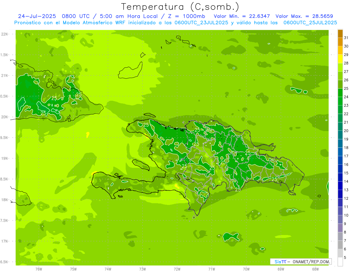Pick the brown-orange legend band above 31
This screenshot has height=273, width=354.
[x=340, y=34]
